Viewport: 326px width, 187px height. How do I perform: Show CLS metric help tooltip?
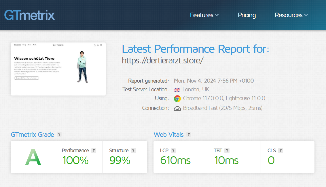(281, 151)
